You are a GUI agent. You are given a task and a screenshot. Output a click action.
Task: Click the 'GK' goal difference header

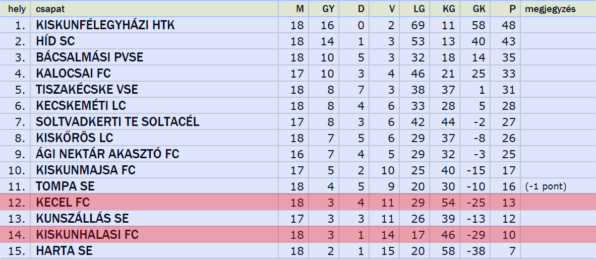click(x=480, y=9)
